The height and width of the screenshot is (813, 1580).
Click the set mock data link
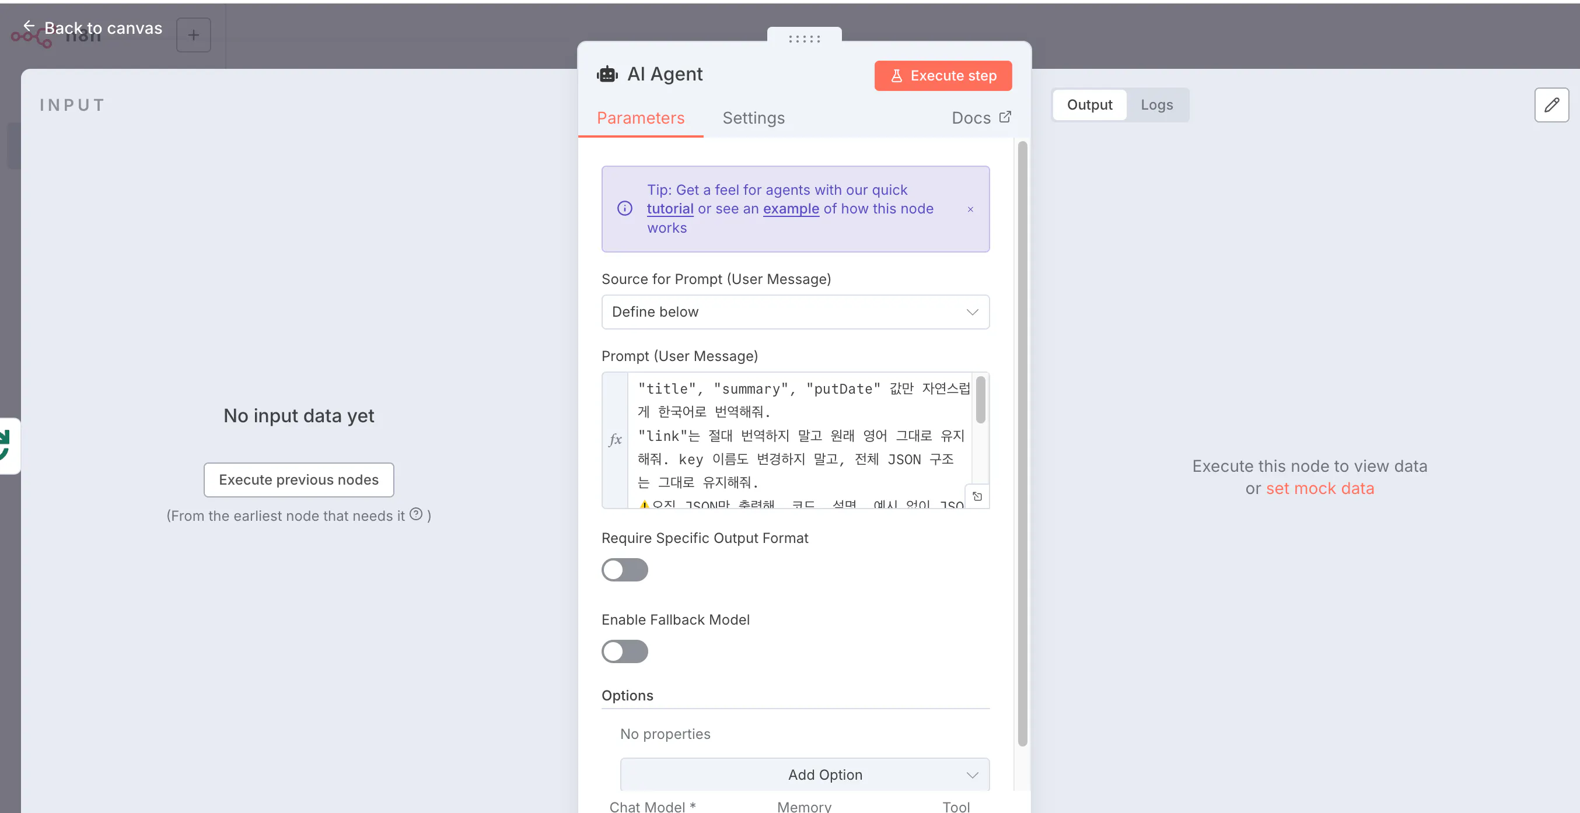1320,488
